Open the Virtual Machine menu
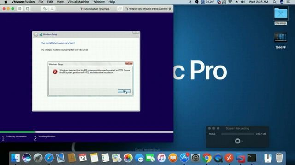295x165 pixels. click(78, 2)
